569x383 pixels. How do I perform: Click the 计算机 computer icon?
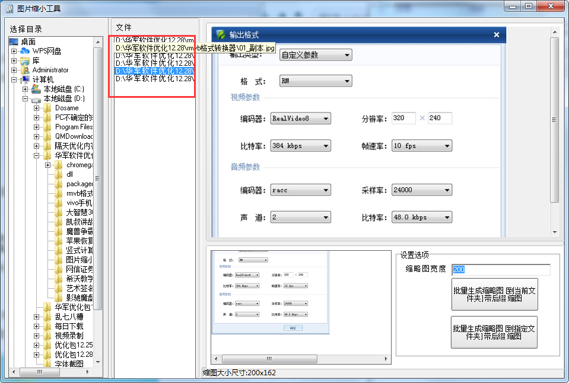pyautogui.click(x=25, y=79)
